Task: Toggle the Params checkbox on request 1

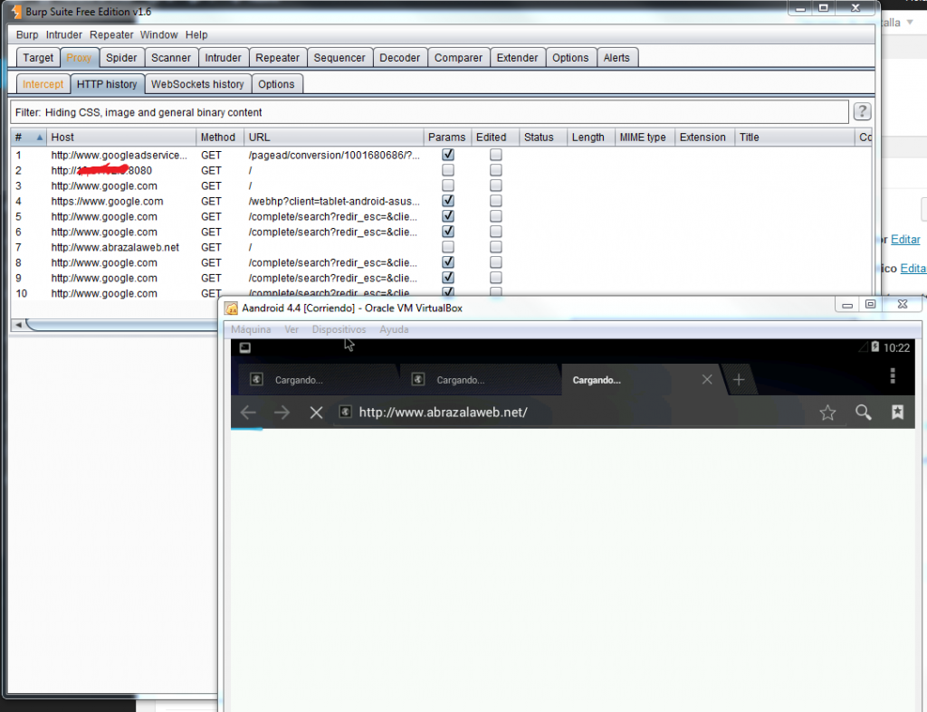Action: tap(447, 154)
